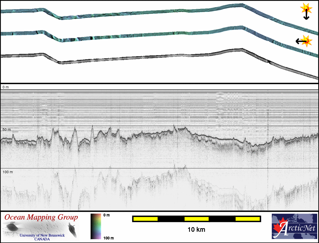Click the leftmost yellow scale bar segment

[145, 219]
